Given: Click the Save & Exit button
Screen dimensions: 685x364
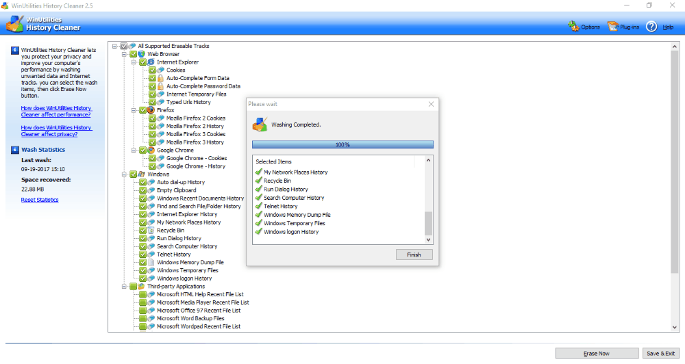Looking at the screenshot, I should pyautogui.click(x=660, y=353).
